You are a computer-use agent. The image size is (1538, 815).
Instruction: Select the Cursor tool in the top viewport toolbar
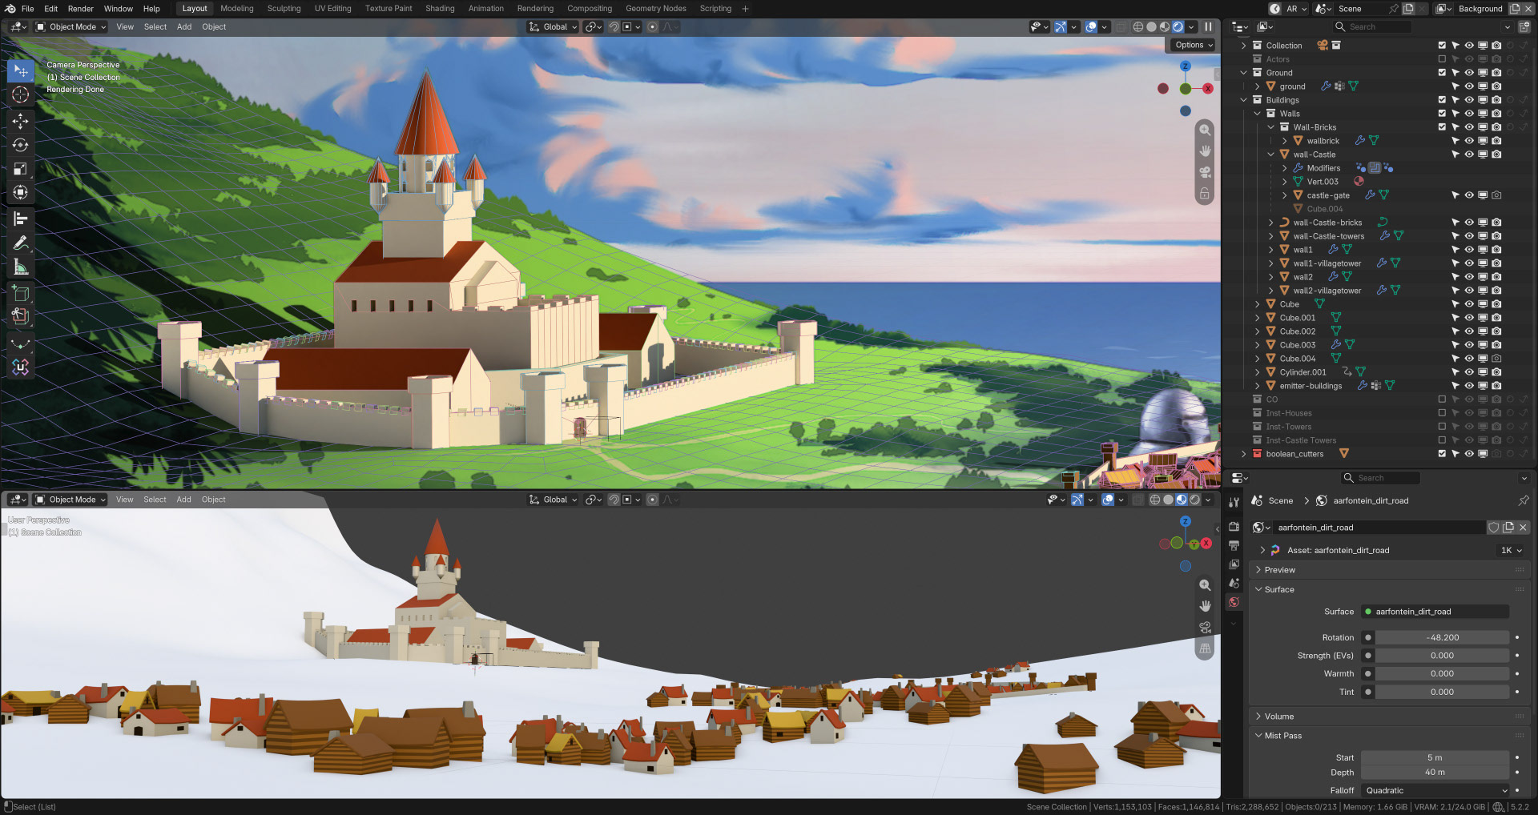point(21,94)
